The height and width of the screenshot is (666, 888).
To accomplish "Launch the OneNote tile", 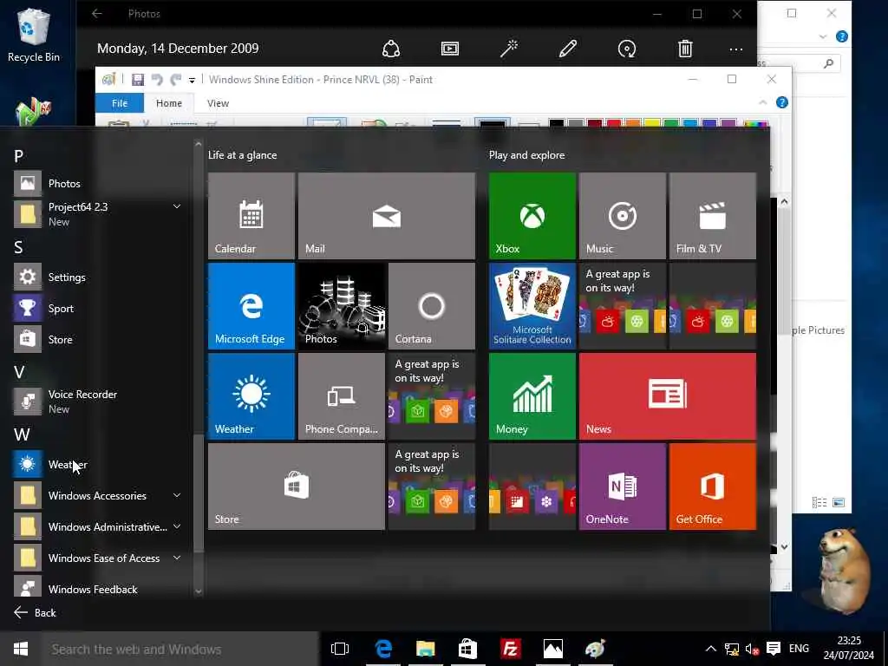I will coord(623,486).
